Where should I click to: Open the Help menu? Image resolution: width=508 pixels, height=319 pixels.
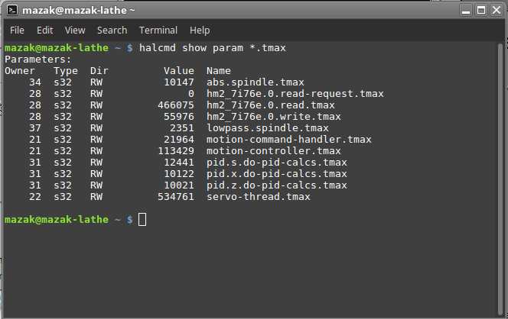point(200,31)
